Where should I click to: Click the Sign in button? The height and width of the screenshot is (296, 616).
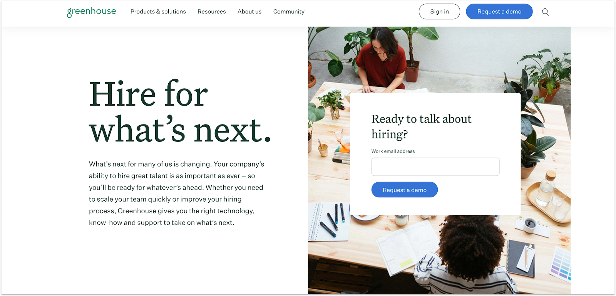tap(439, 12)
